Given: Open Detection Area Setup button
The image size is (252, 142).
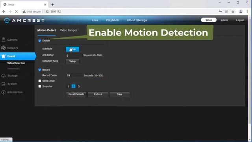Looking at the screenshot, I should click(x=72, y=62).
